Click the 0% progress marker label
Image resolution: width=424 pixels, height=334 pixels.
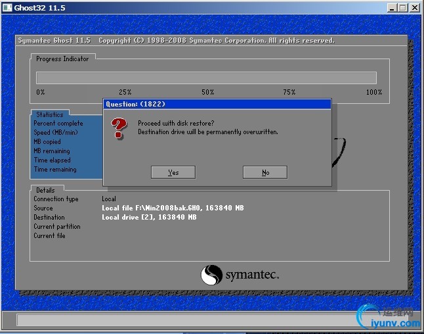41,92
